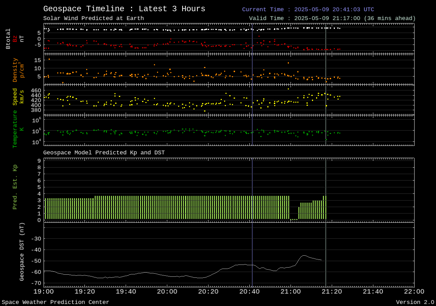
Task: Click the 'Version 2.0' footer text
Action: pyautogui.click(x=415, y=302)
